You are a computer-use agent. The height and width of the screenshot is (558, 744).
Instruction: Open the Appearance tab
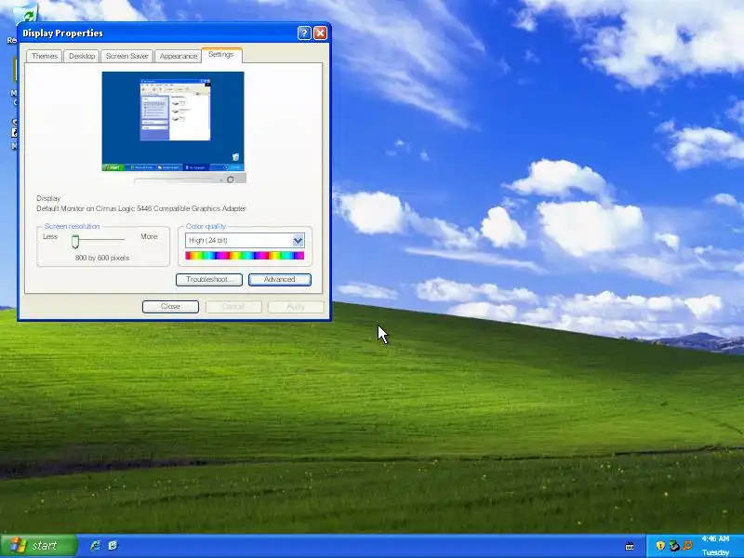pos(178,56)
